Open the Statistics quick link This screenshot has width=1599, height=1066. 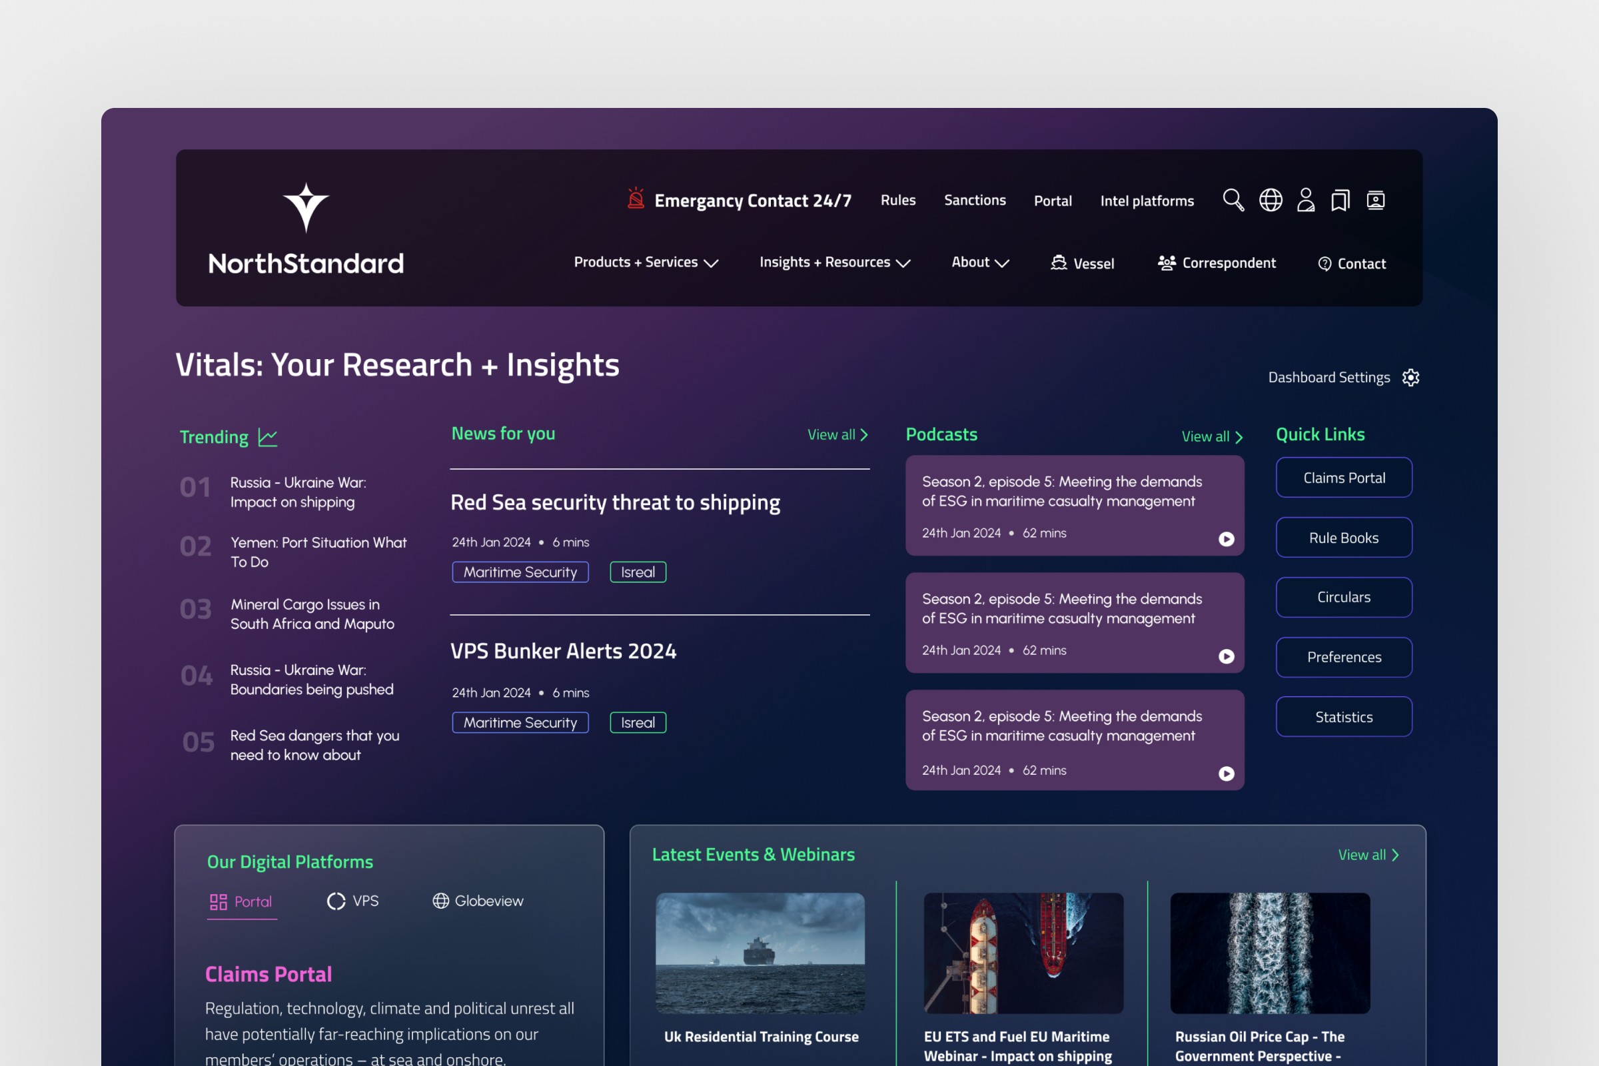(1343, 717)
